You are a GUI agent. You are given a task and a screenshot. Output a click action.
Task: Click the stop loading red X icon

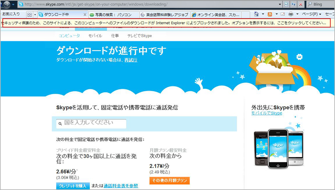tap(301, 5)
